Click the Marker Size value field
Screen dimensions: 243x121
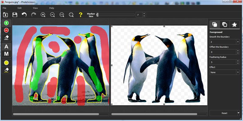(x=139, y=15)
